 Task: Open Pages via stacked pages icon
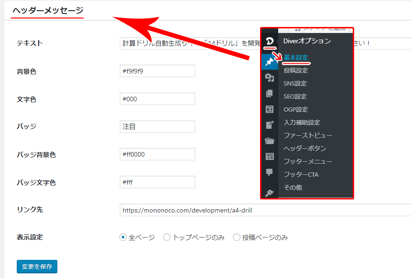point(269,93)
